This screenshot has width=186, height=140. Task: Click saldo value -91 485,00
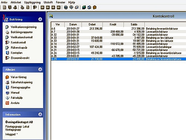[138, 44]
